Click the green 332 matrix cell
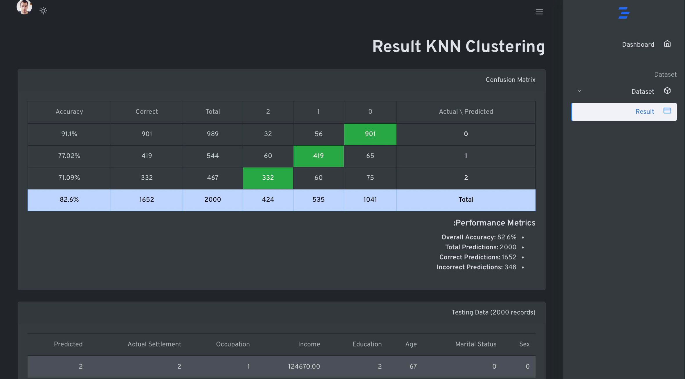 [268, 178]
